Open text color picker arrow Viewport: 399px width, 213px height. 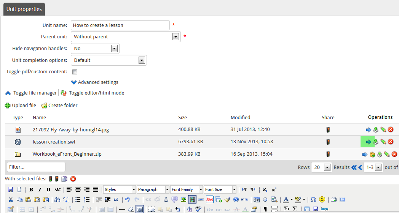tap(292, 200)
